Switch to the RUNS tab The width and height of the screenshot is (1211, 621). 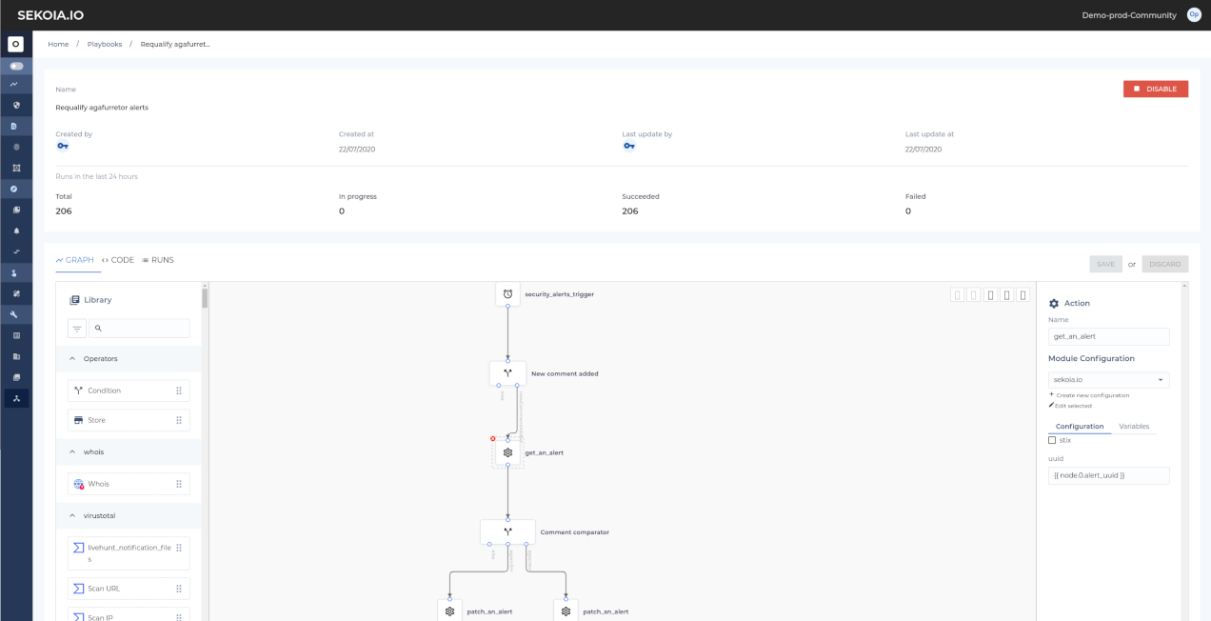(x=157, y=260)
